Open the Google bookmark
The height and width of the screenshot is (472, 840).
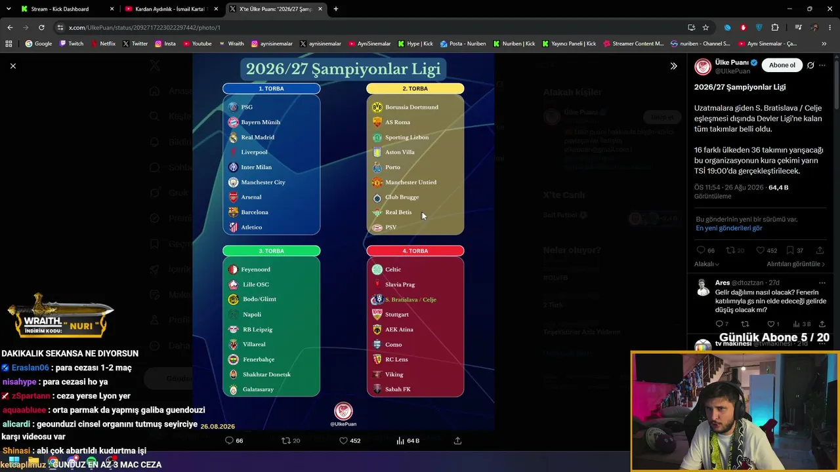click(x=39, y=44)
